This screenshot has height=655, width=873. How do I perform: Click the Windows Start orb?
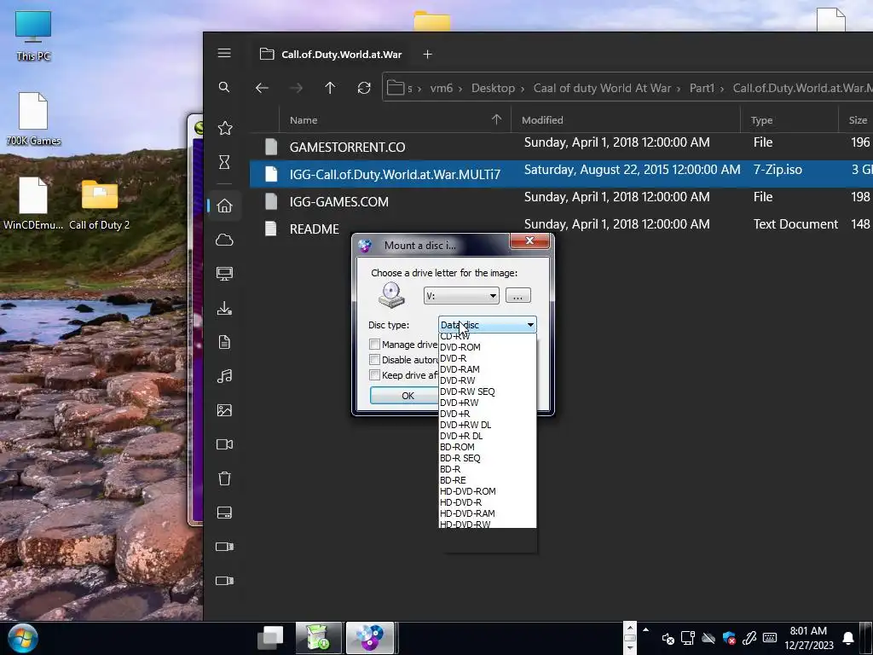point(23,638)
